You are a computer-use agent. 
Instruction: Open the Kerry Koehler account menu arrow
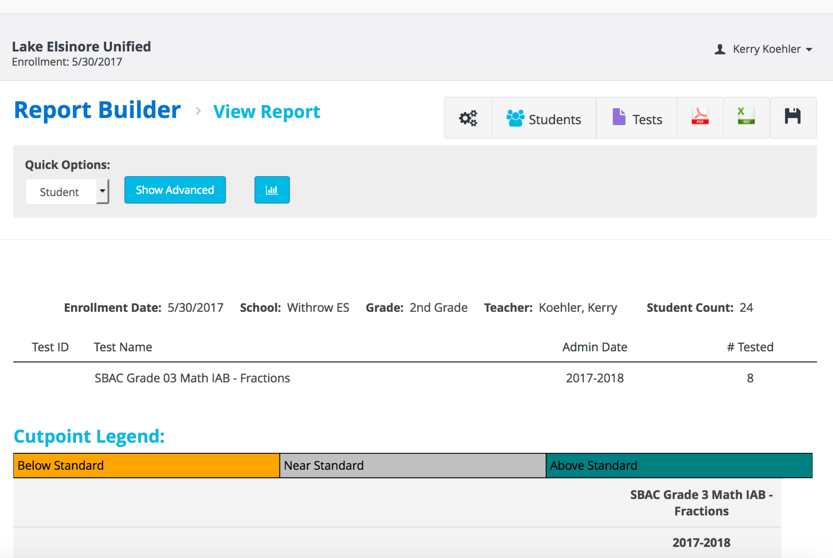pos(809,50)
